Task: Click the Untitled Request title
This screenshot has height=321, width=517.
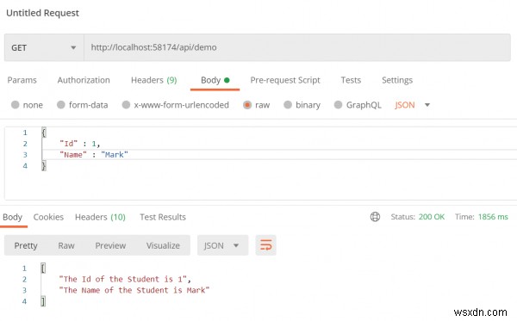Action: pos(42,13)
